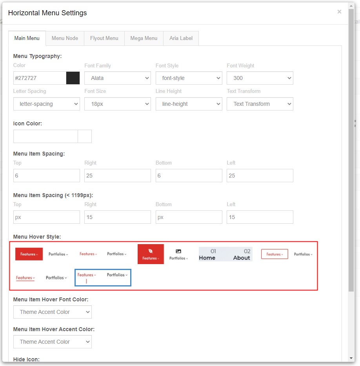Viewport: 360px width, 366px height.
Task: Open the Aria Label tab
Action: point(181,38)
